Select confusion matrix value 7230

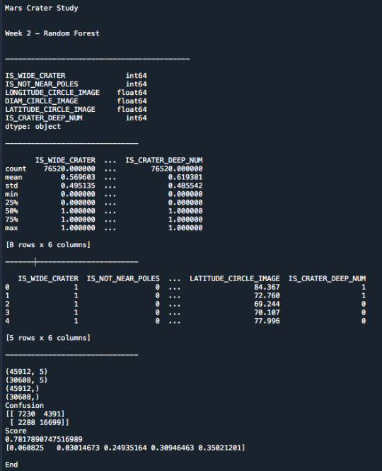tap(26, 414)
